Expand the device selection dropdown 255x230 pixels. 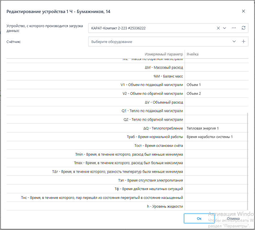[x=225, y=28]
